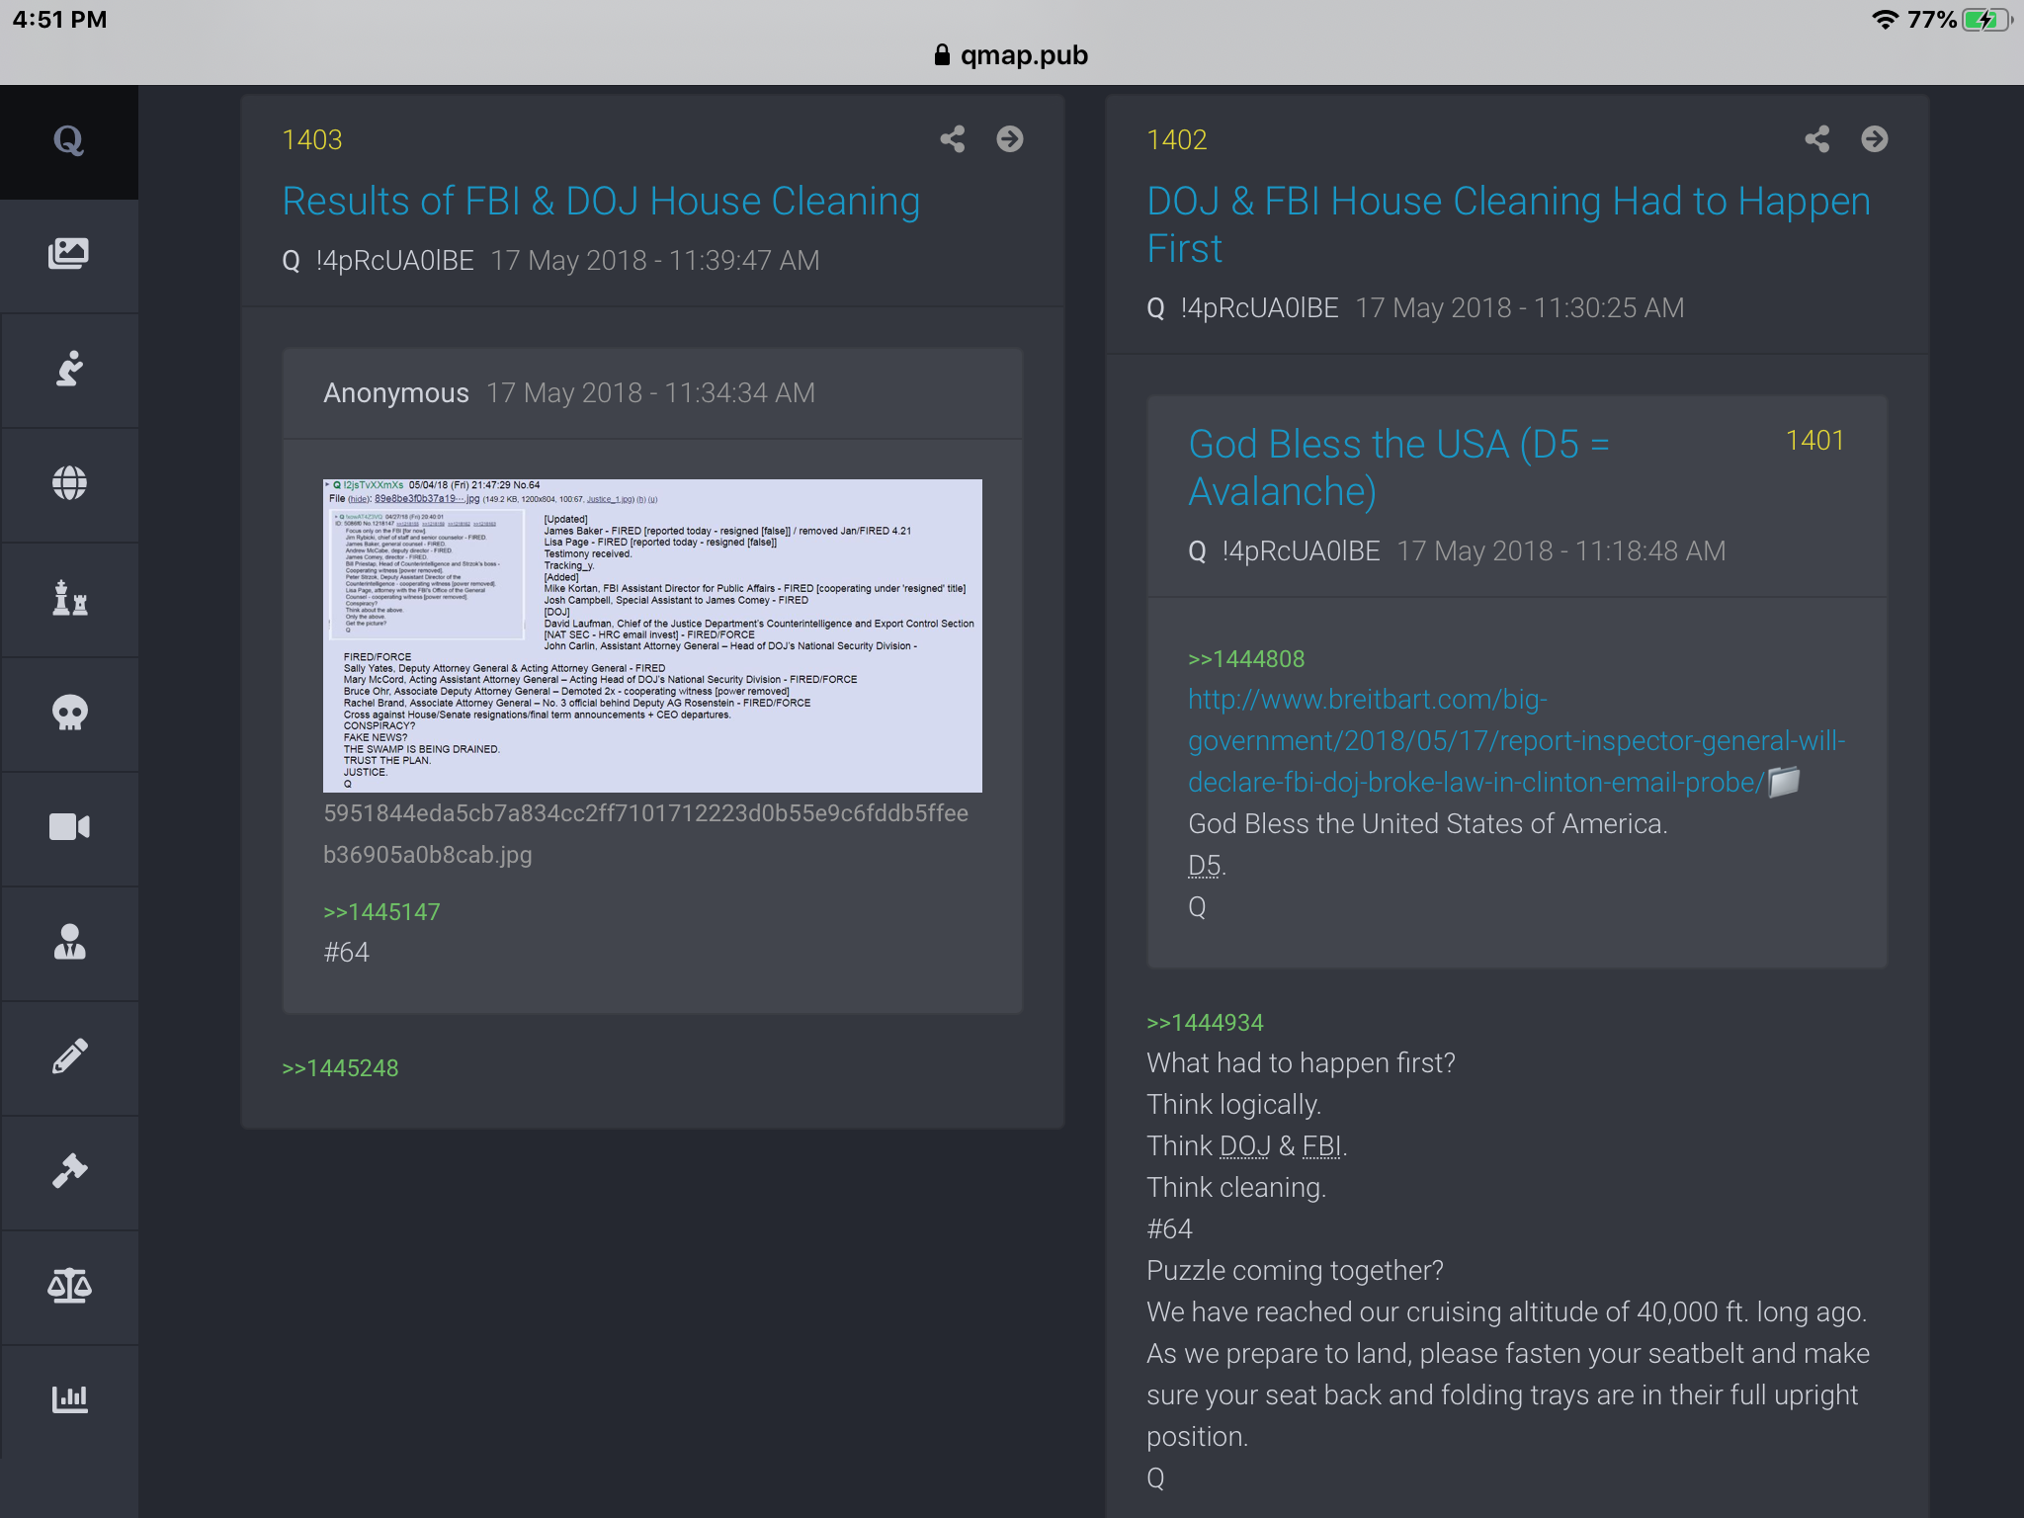Click the line "Think cleaning."
Image resolution: width=2024 pixels, height=1518 pixels.
coord(1236,1188)
